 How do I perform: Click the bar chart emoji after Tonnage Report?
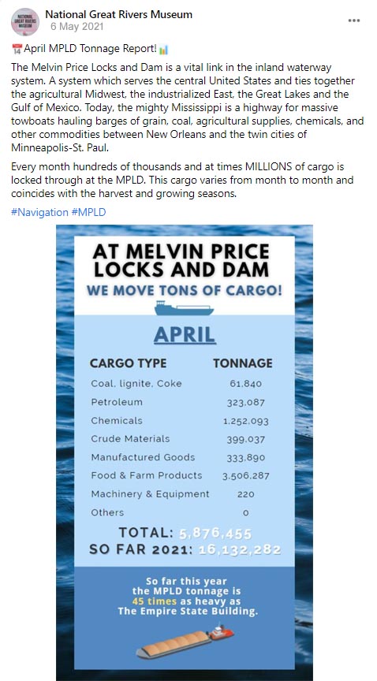(x=163, y=50)
